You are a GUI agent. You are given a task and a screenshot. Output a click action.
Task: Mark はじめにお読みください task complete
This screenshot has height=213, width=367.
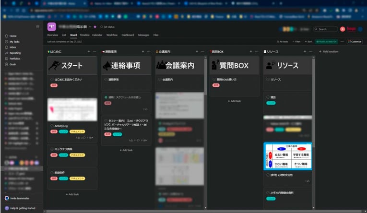(52, 80)
